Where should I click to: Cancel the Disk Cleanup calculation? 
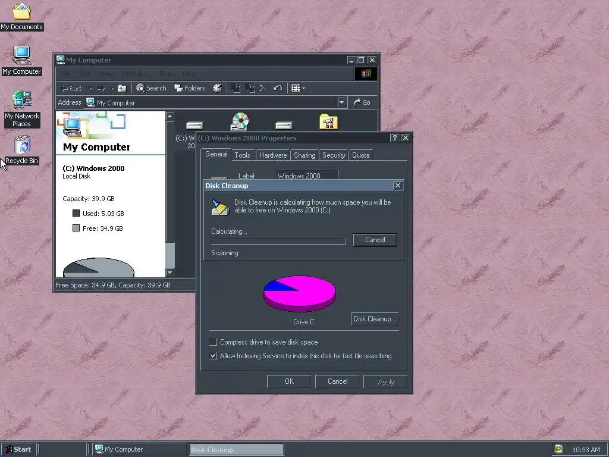click(375, 240)
